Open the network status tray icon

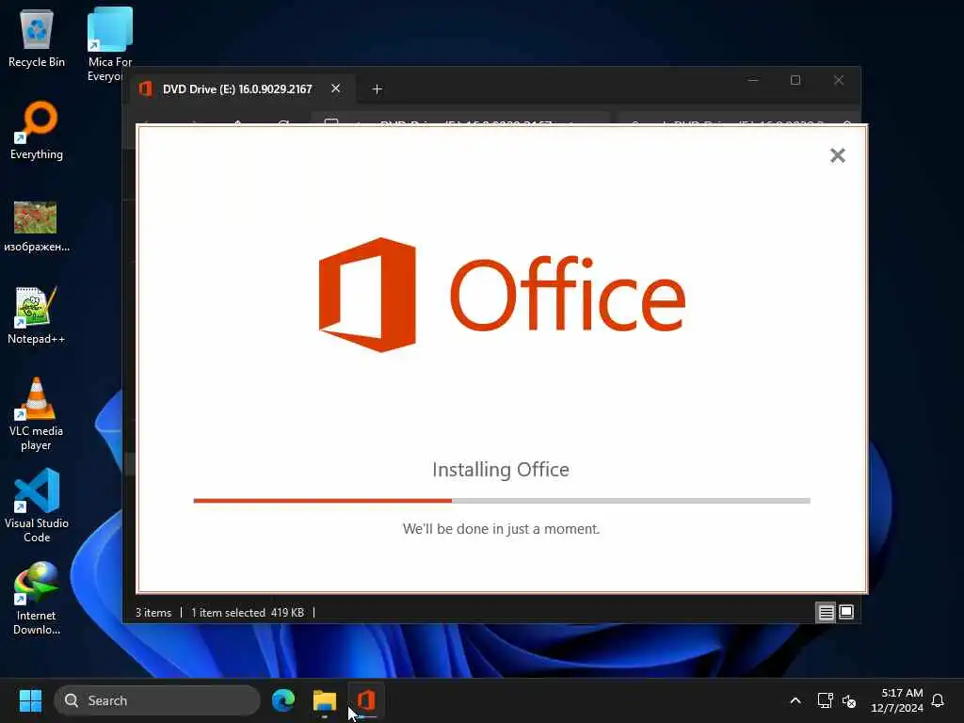click(x=825, y=700)
